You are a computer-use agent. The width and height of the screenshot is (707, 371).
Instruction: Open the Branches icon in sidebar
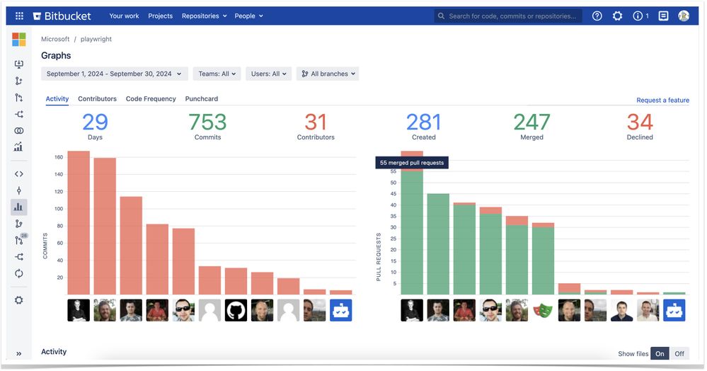(x=19, y=224)
